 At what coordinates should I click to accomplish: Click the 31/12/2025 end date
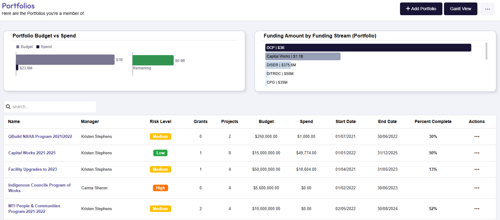[387, 153]
